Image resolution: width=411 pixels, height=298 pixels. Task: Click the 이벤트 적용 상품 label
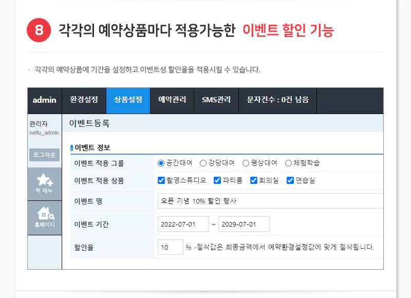tap(99, 180)
